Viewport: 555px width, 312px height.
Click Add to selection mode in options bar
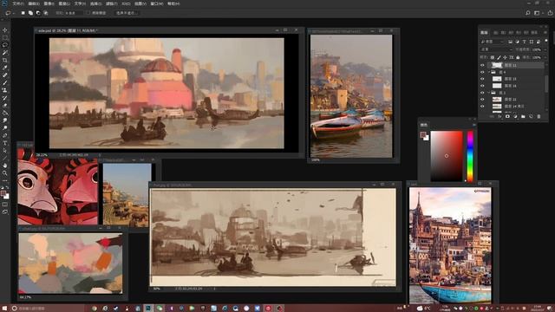tap(31, 13)
